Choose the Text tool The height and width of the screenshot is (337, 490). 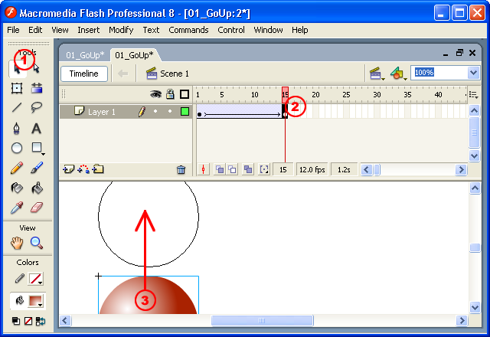36,128
